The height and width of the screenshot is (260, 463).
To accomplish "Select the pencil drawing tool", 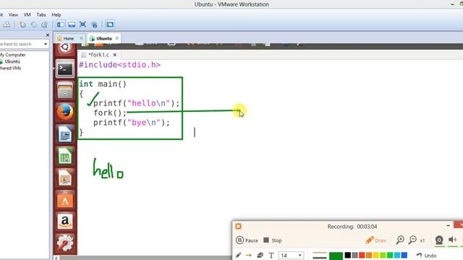I will 238,255.
